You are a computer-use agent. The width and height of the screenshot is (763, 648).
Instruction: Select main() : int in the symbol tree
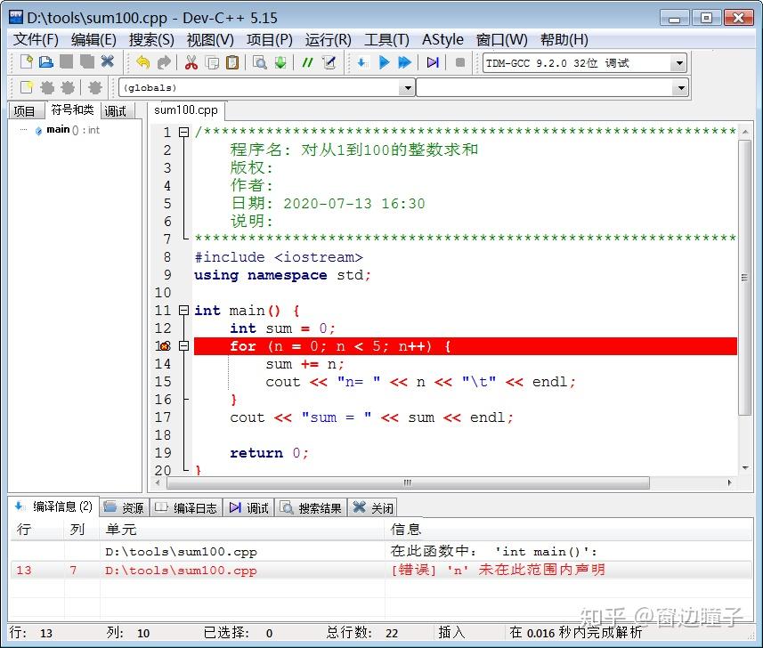click(67, 130)
